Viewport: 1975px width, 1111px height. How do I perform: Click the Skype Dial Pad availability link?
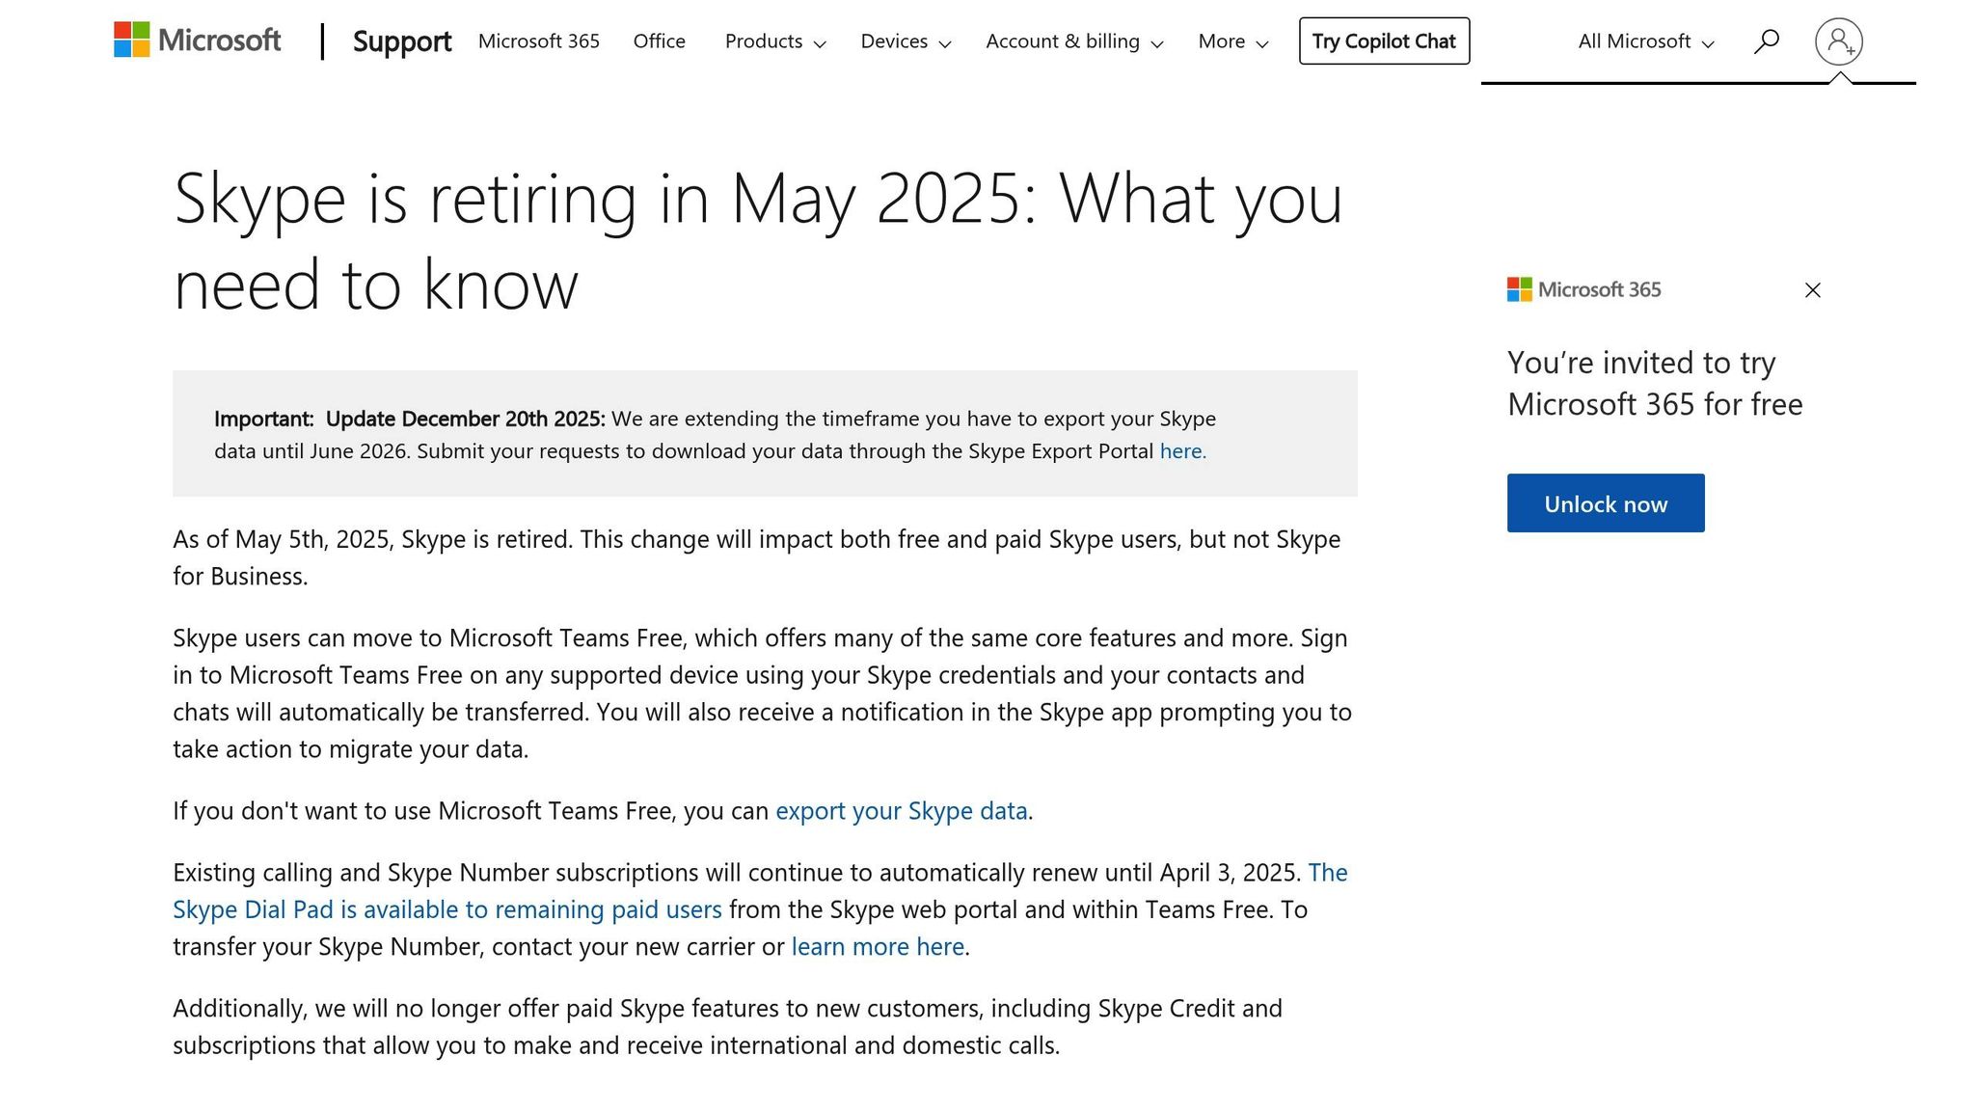[x=446, y=909]
